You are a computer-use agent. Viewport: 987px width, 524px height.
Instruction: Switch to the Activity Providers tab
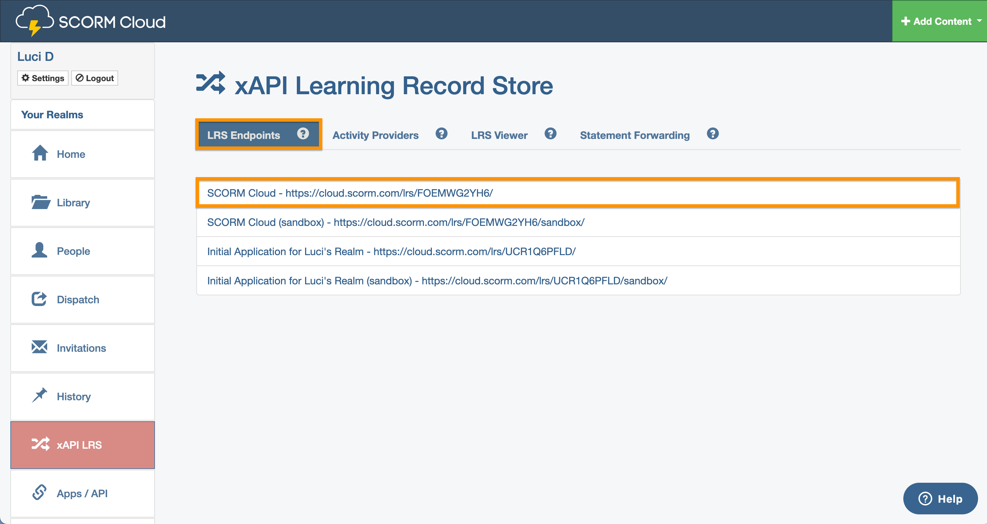click(x=375, y=135)
